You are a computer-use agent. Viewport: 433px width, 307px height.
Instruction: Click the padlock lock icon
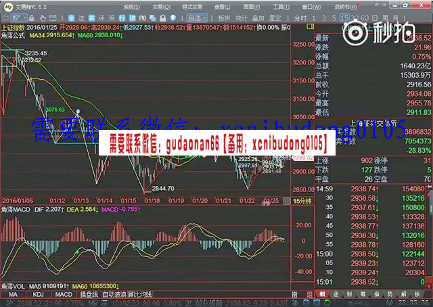pyautogui.click(x=162, y=18)
